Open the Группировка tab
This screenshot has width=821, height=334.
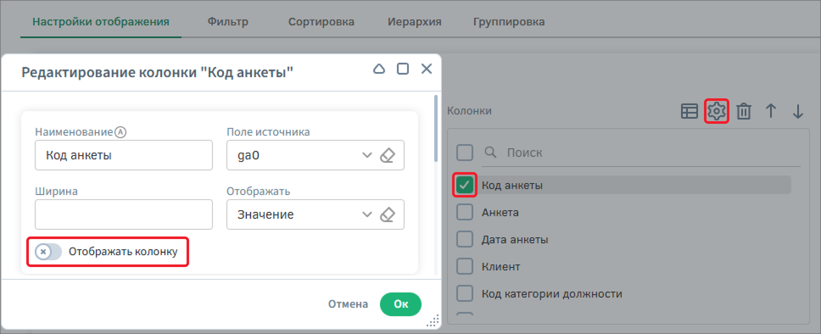pyautogui.click(x=509, y=22)
